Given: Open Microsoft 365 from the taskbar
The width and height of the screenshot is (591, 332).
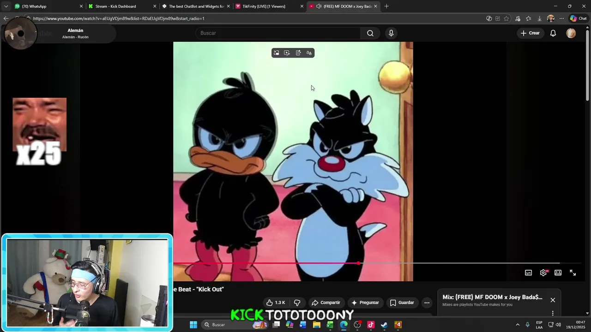Looking at the screenshot, I should pos(289,325).
